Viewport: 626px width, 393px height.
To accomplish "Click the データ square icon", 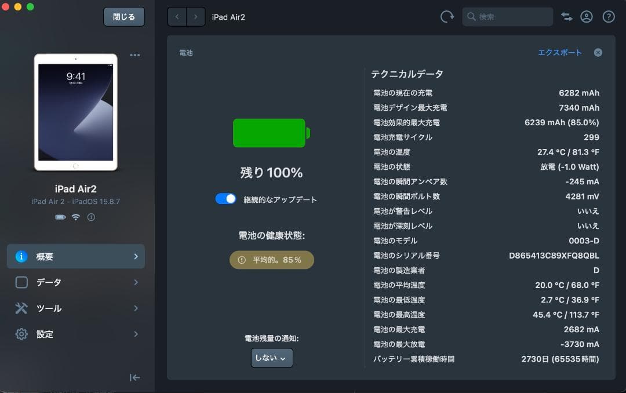I will click(21, 282).
